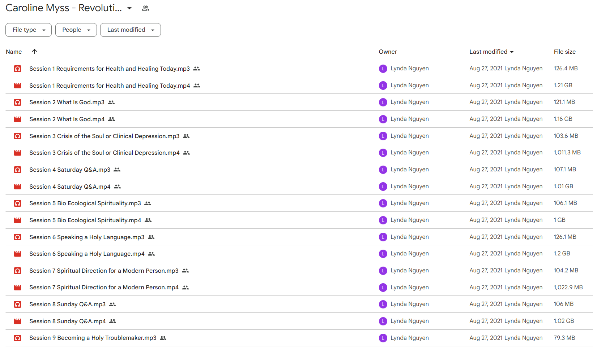Click shared icon beside Session 2 What Is God.mp4
This screenshot has width=593, height=355.
(111, 119)
